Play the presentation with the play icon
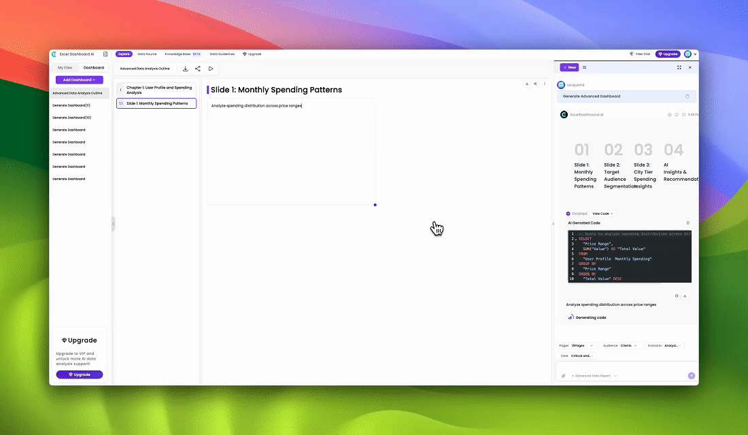The image size is (748, 435). pos(211,69)
